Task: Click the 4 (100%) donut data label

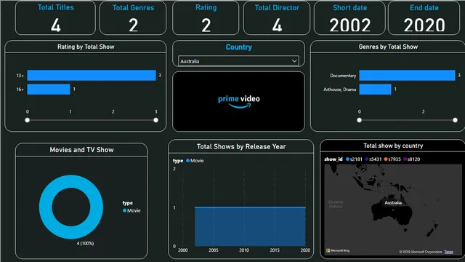Action: point(86,243)
